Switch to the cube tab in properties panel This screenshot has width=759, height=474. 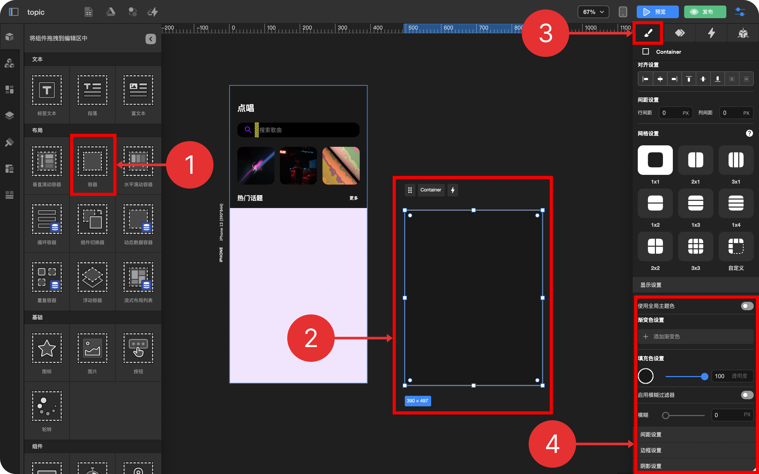point(743,33)
